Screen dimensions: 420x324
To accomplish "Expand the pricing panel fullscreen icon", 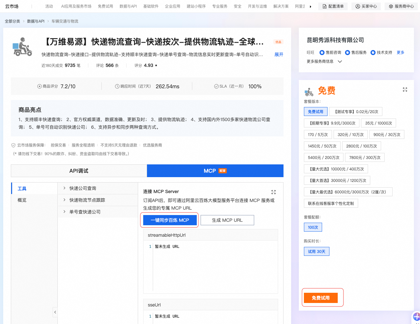I will (x=405, y=90).
